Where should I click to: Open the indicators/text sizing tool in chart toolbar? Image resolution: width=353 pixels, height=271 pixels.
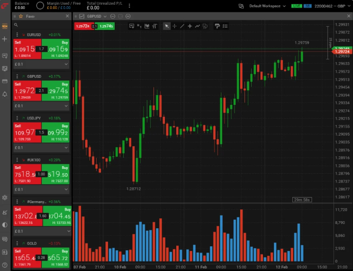click(154, 26)
